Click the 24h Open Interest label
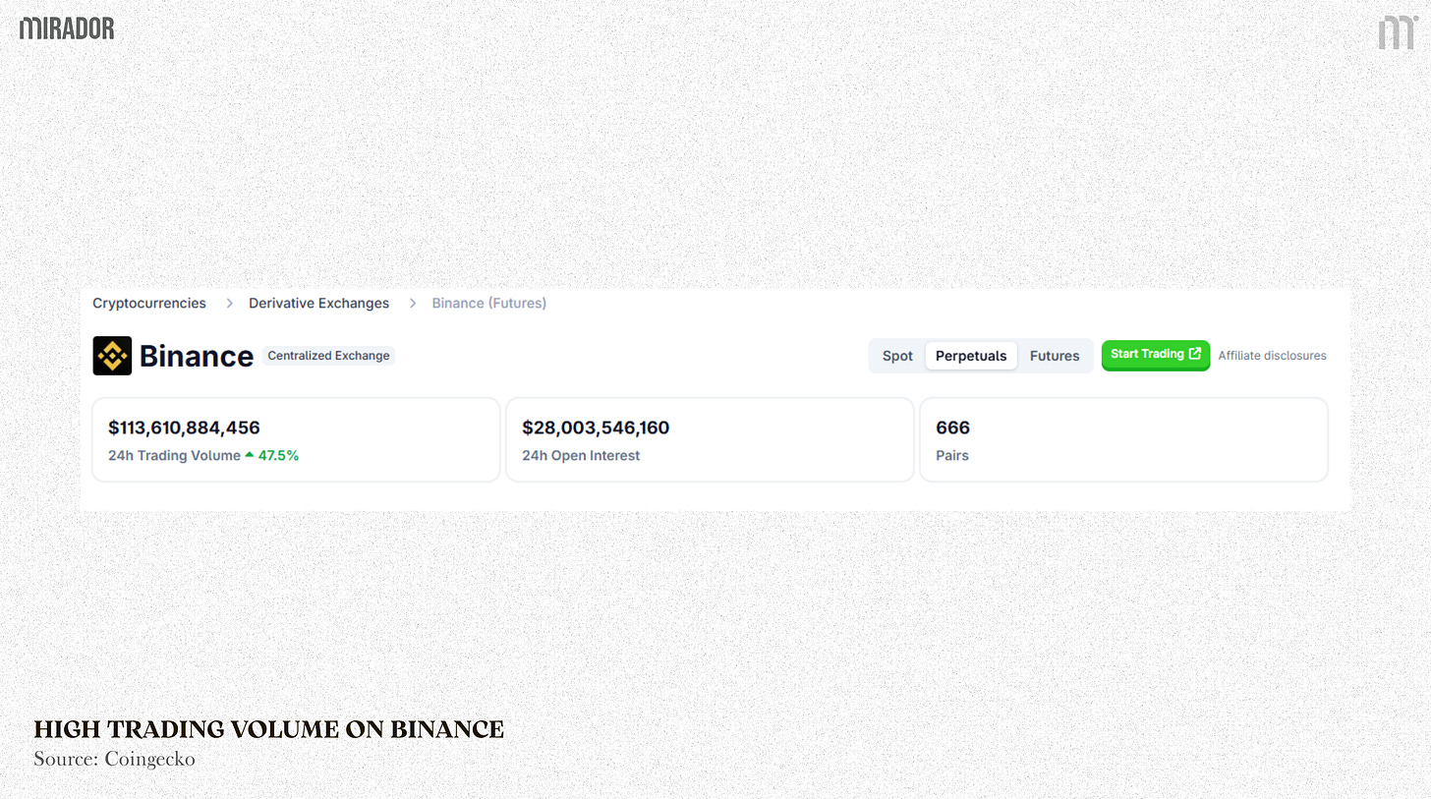 coord(581,455)
